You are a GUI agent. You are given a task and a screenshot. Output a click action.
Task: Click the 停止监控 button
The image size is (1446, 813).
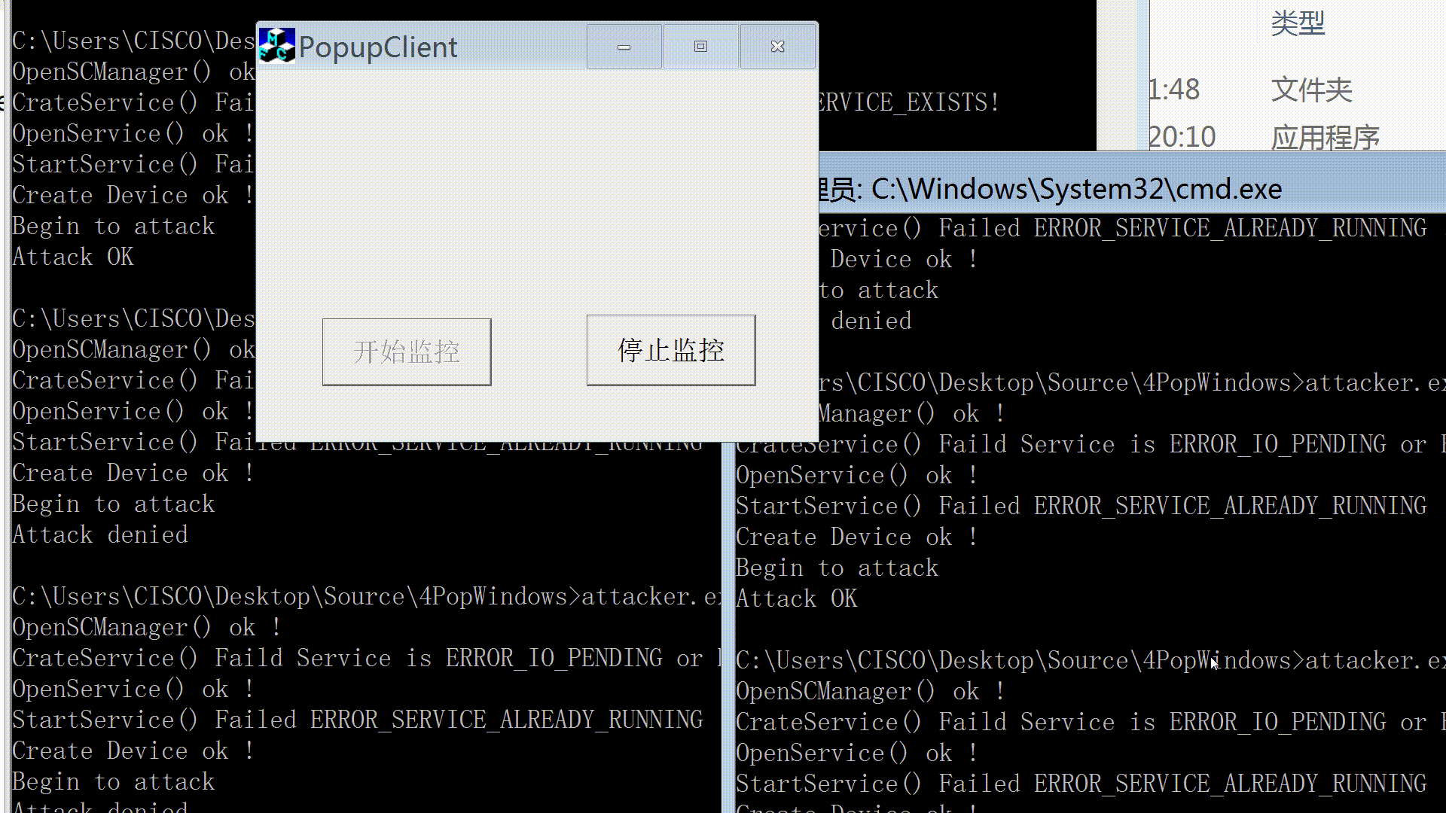tap(670, 351)
